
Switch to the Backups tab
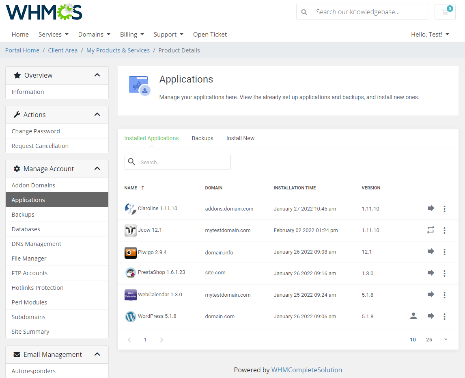202,138
